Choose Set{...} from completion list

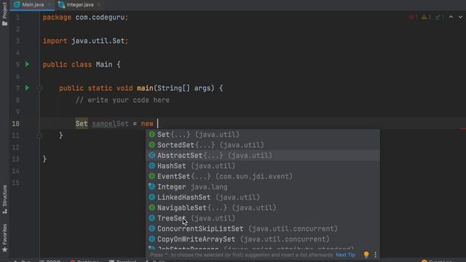(x=263, y=135)
